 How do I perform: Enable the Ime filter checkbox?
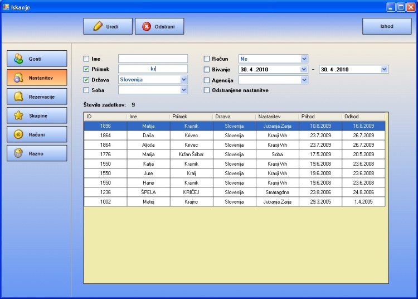click(86, 59)
